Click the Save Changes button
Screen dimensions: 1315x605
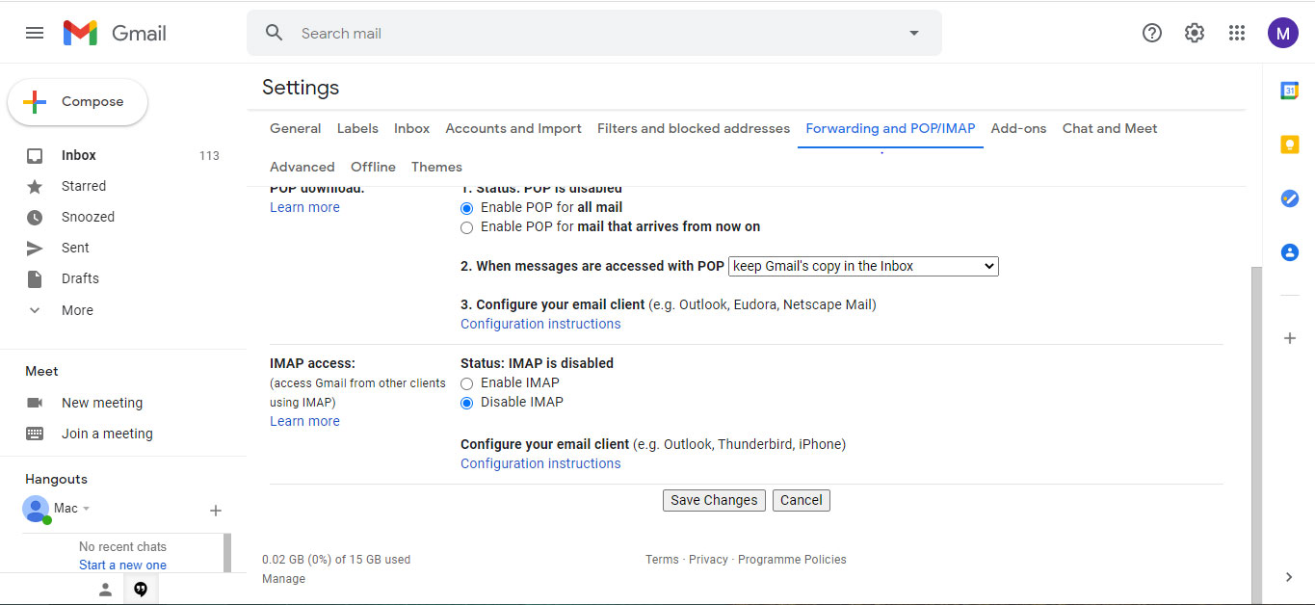714,500
